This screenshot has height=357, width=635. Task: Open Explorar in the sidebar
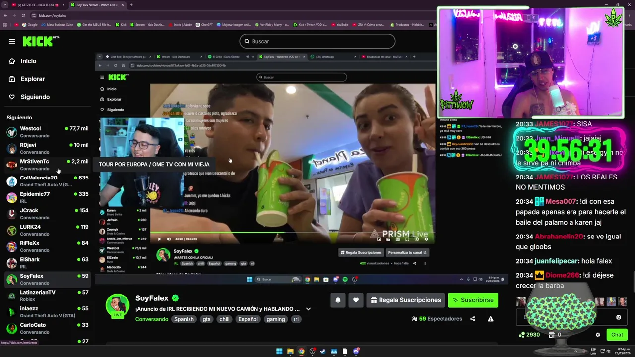(x=33, y=79)
